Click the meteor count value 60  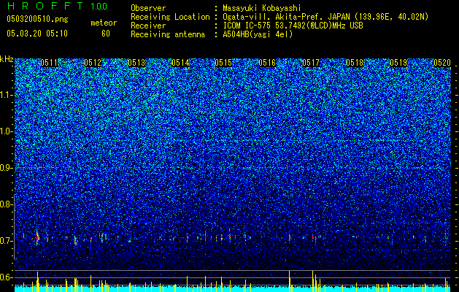(x=106, y=34)
